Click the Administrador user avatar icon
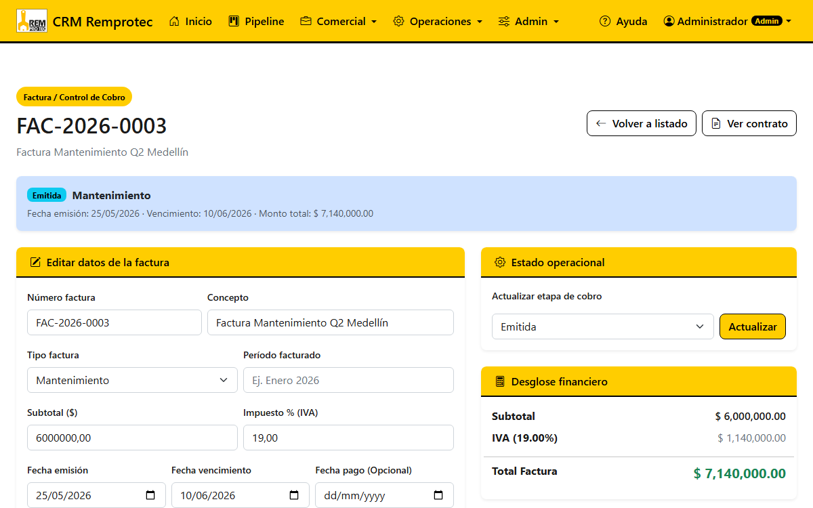813x508 pixels. click(669, 21)
